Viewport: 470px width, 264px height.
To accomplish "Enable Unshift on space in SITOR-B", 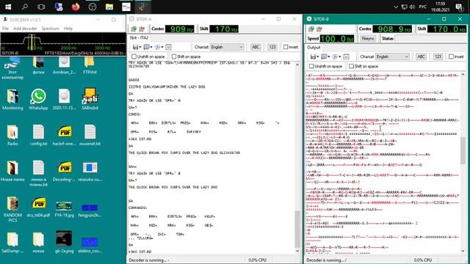I will [311, 66].
